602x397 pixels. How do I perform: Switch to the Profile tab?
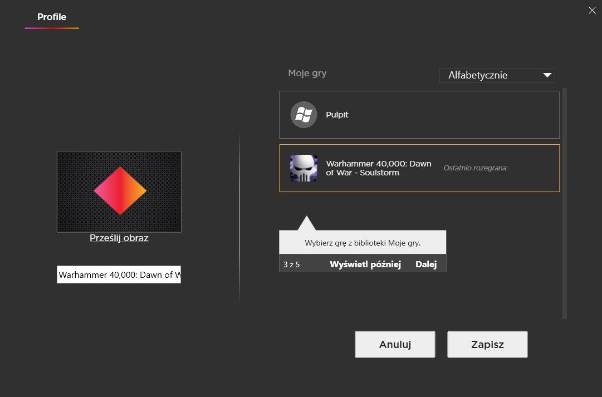51,17
